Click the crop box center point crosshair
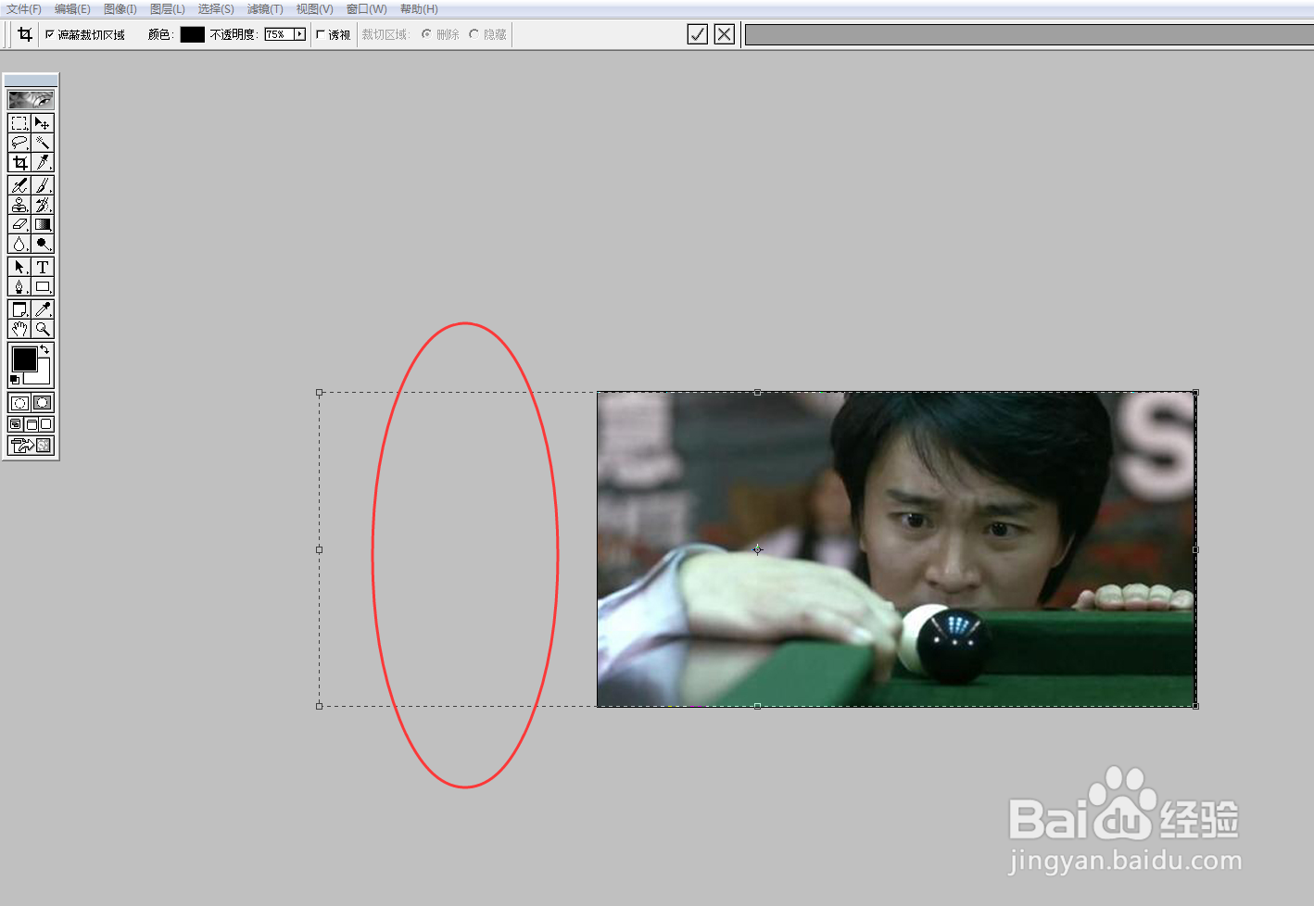Image resolution: width=1314 pixels, height=906 pixels. coord(757,549)
